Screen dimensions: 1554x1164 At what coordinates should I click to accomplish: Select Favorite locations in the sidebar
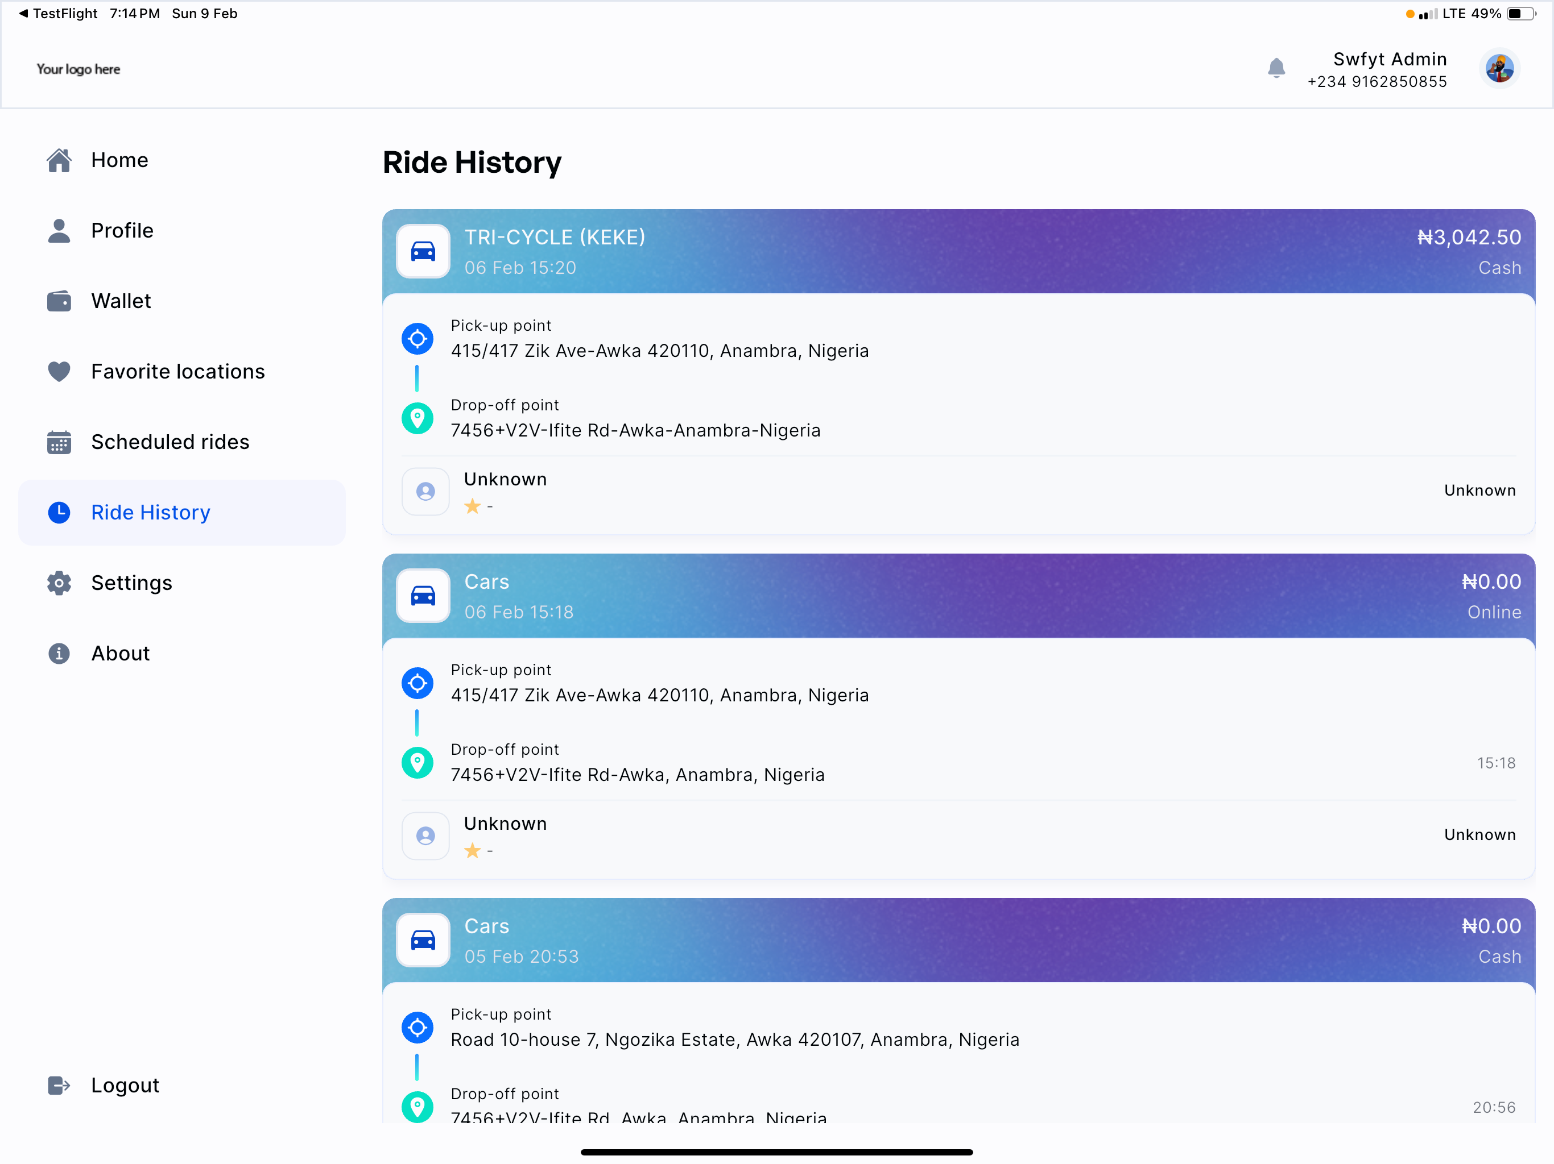point(181,371)
